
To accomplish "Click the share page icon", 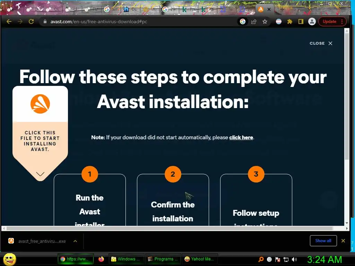I will pyautogui.click(x=253, y=21).
